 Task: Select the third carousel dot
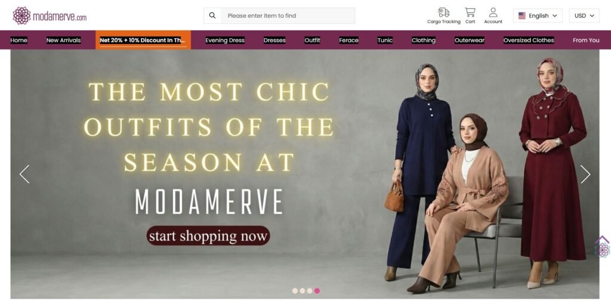pos(310,291)
